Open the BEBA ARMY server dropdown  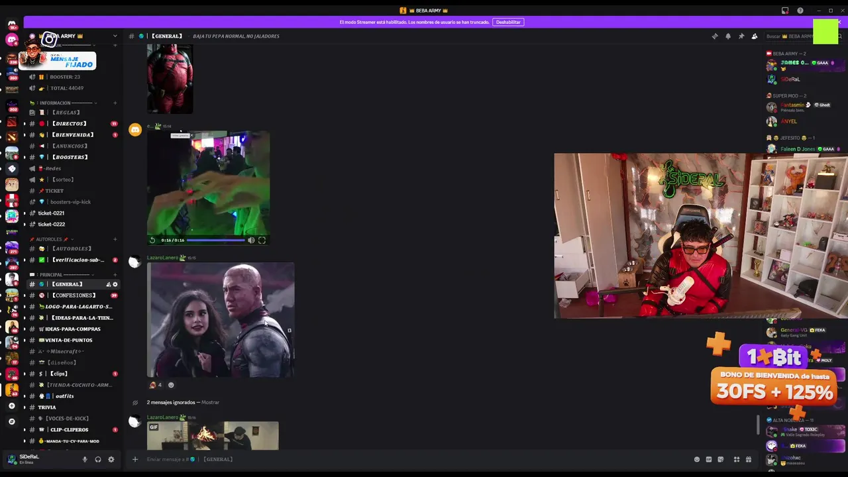tap(115, 36)
